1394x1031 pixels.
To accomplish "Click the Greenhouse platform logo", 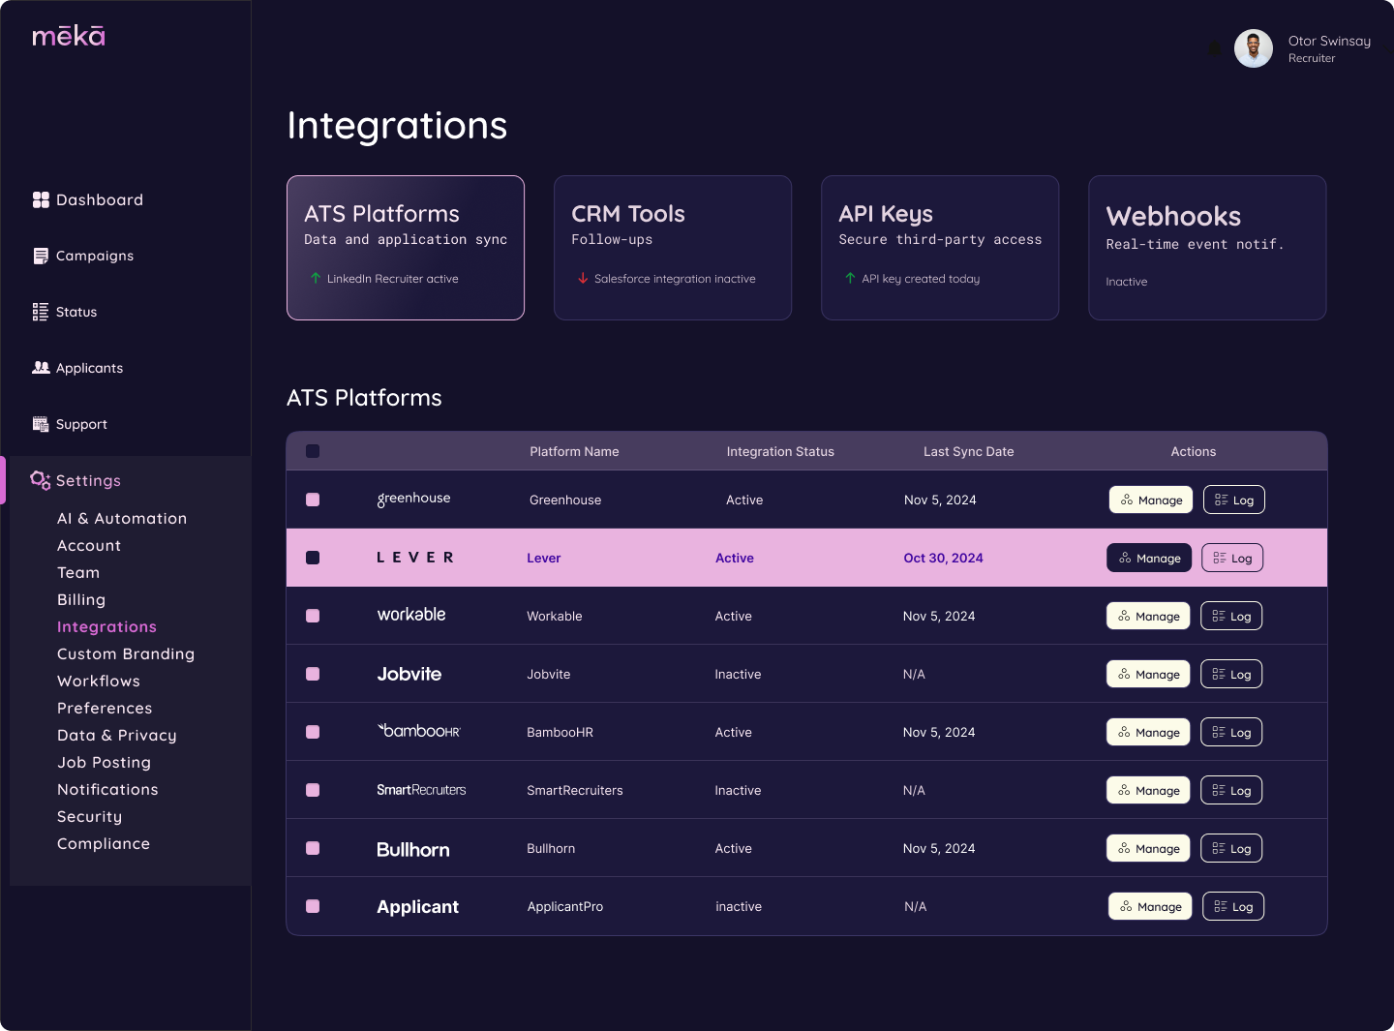I will 413,499.
